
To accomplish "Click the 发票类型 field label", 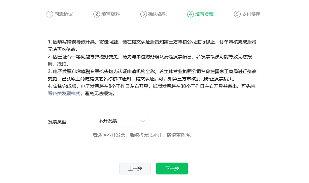I will coord(57,121).
